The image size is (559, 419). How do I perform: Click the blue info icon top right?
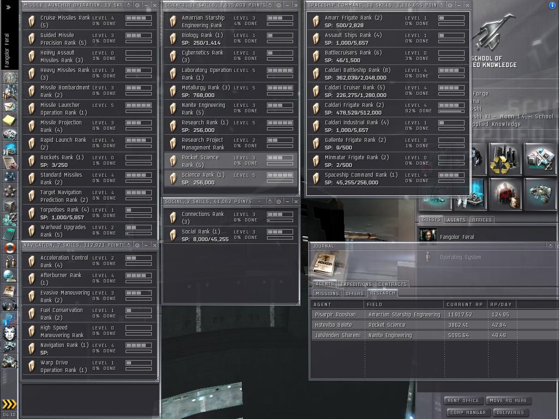pyautogui.click(x=552, y=5)
